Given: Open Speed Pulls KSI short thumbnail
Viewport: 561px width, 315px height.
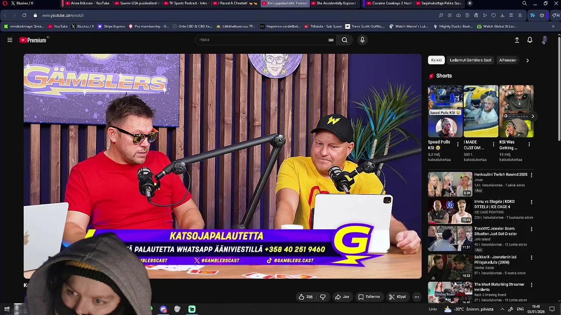Looking at the screenshot, I should pyautogui.click(x=445, y=111).
